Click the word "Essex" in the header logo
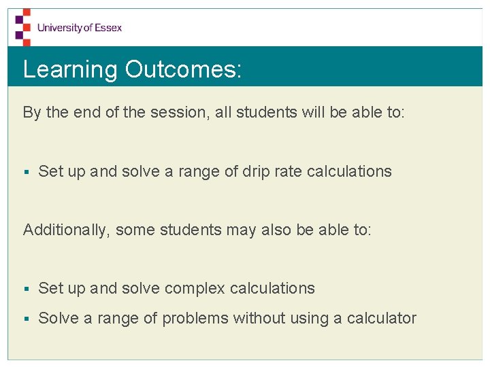 click(108, 28)
